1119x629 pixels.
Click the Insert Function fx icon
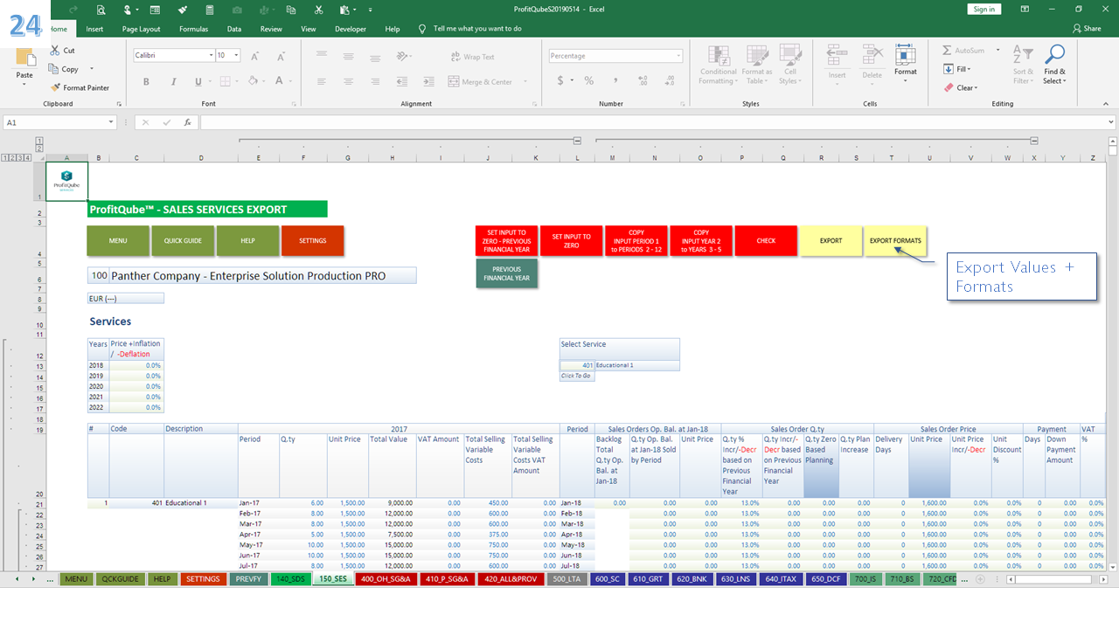coord(187,122)
